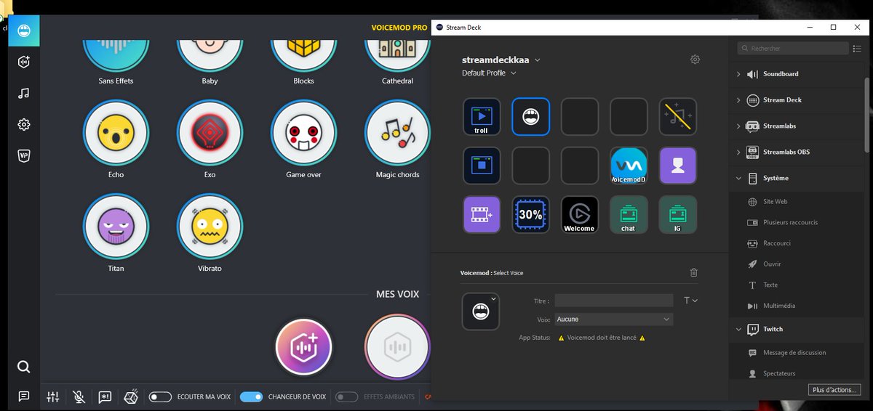
Task: Select the 30% CPU key
Action: point(531,214)
